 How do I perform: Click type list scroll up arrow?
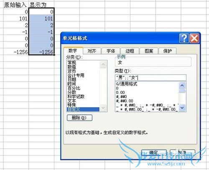tap(182, 85)
